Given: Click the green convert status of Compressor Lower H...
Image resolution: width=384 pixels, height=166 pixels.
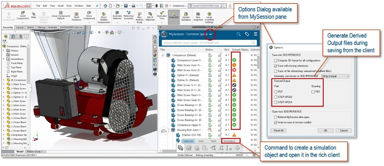Looking at the screenshot, I should click(234, 60).
